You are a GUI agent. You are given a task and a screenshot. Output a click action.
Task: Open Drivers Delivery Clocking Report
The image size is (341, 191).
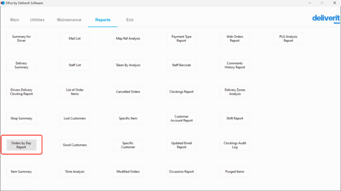coord(21,92)
